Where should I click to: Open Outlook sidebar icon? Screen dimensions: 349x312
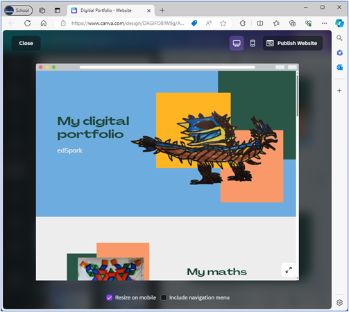point(339,67)
